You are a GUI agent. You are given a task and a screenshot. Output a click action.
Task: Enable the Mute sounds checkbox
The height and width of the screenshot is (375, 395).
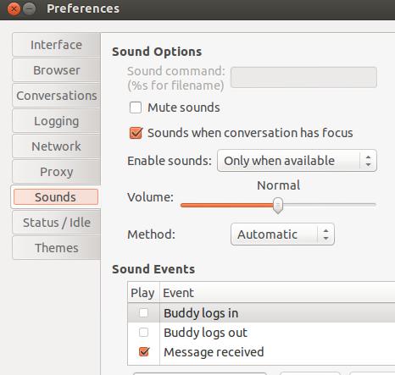[x=136, y=108]
